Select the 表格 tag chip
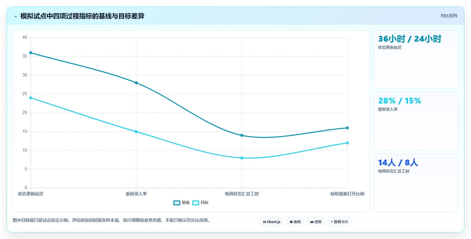Viewport: 471px width, 239px height. pyautogui.click(x=295, y=222)
